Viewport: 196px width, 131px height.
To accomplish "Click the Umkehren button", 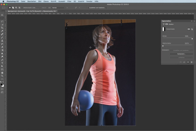I will click(181, 57).
